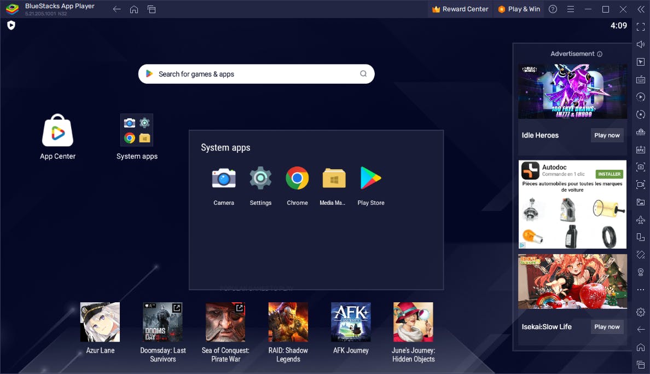Click the Advertisement info icon

600,54
